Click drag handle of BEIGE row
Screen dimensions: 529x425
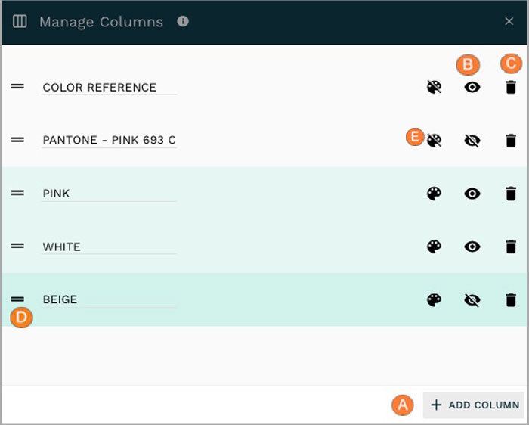click(17, 299)
